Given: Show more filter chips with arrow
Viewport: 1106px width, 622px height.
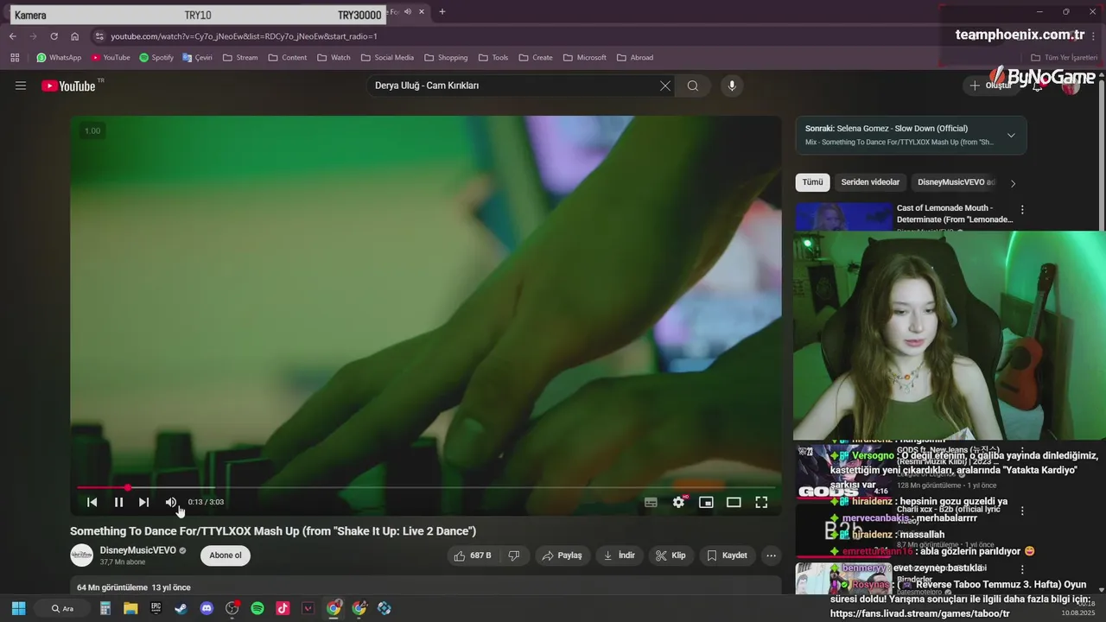Looking at the screenshot, I should pyautogui.click(x=1013, y=183).
